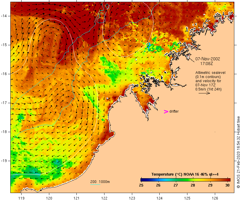Click the latitude axis label '-18'
Image resolution: width=242 pixels, height=201 pixels.
tap(4, 132)
